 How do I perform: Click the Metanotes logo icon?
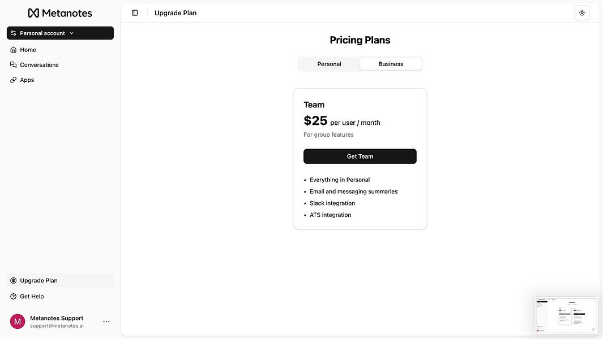[33, 13]
